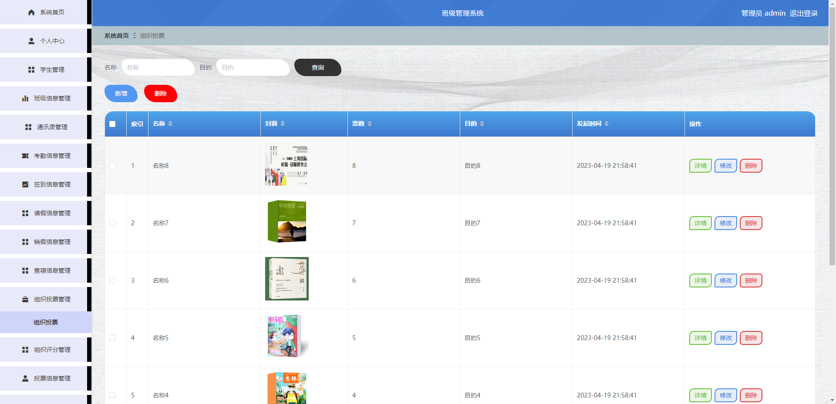The height and width of the screenshot is (404, 836).
Task: Check the checkbox for row 名称8
Action: pyautogui.click(x=112, y=166)
